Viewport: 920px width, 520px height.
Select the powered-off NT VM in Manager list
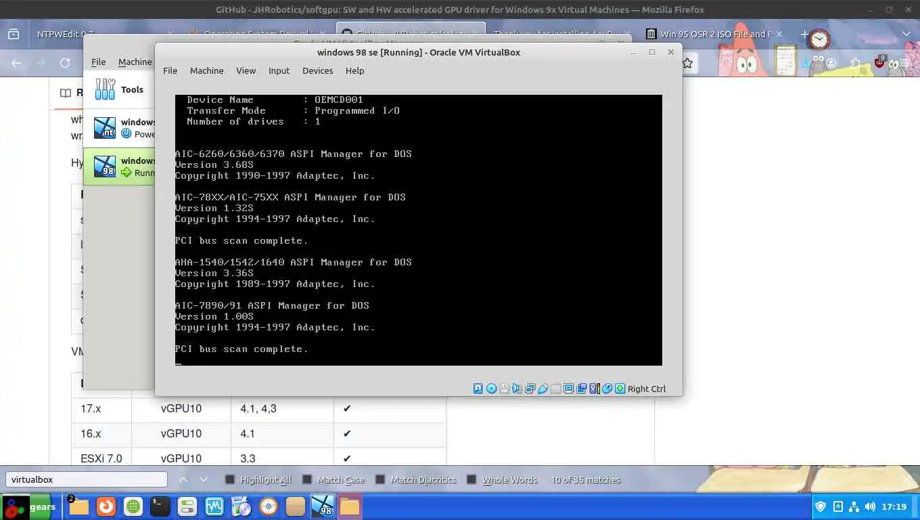119,128
